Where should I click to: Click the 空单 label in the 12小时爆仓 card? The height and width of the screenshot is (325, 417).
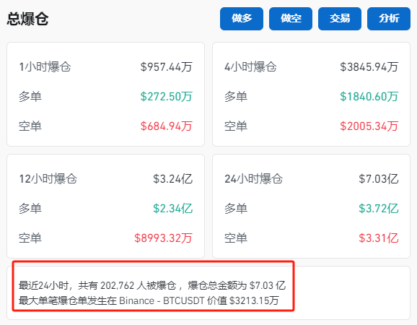pyautogui.click(x=30, y=238)
